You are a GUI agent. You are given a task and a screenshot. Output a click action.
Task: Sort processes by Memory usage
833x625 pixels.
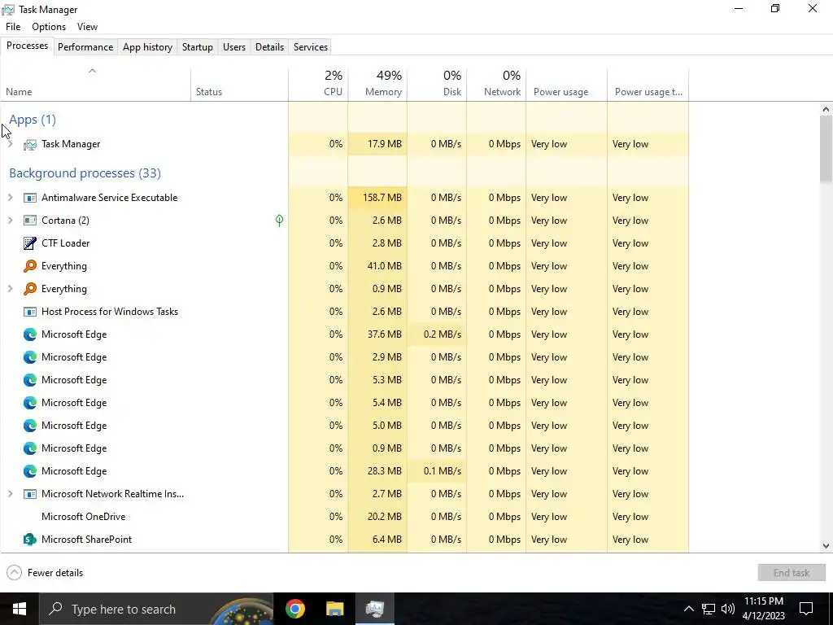tap(377, 85)
